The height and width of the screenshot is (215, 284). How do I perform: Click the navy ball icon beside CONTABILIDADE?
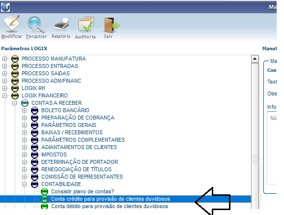click(x=34, y=184)
